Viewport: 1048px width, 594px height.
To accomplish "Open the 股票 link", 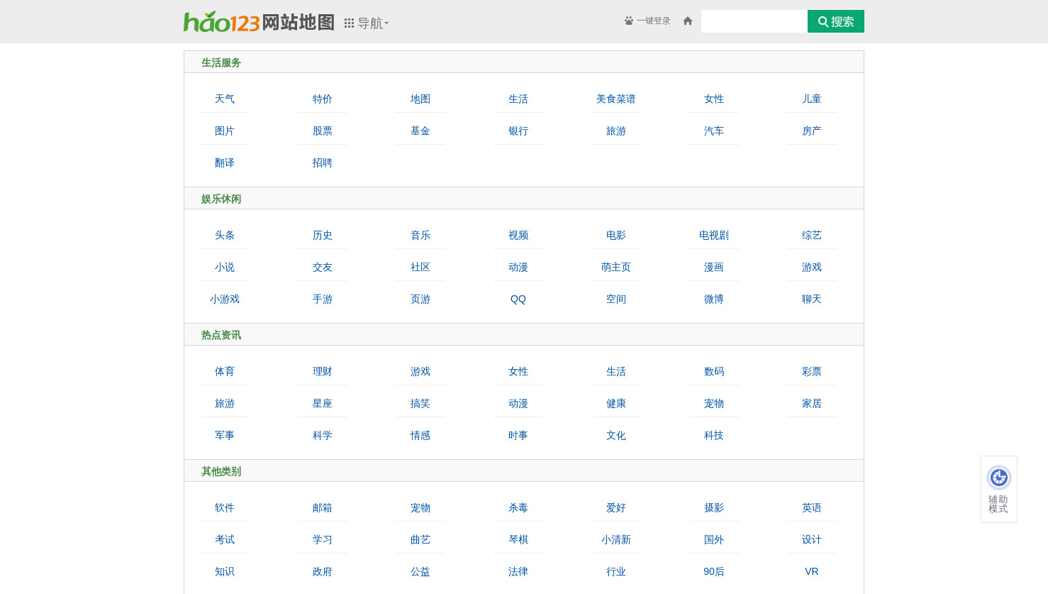I will coord(323,131).
